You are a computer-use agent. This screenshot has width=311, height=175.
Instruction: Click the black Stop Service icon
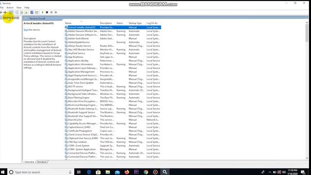pos(47,12)
